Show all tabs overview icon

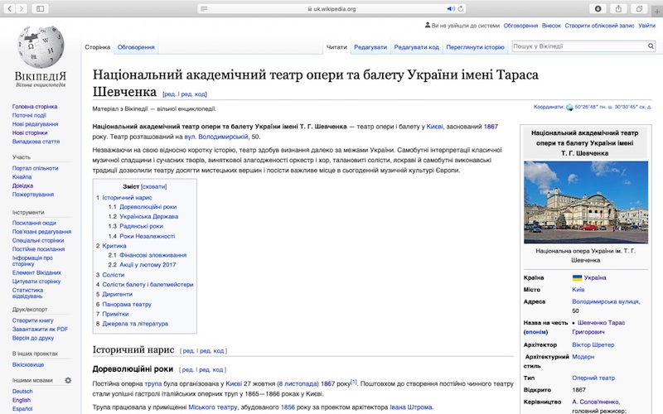pos(639,8)
